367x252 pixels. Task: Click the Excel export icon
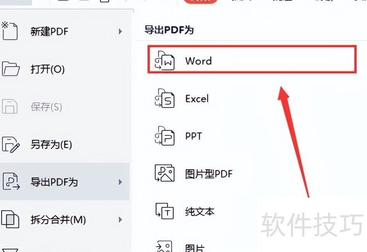pos(165,98)
